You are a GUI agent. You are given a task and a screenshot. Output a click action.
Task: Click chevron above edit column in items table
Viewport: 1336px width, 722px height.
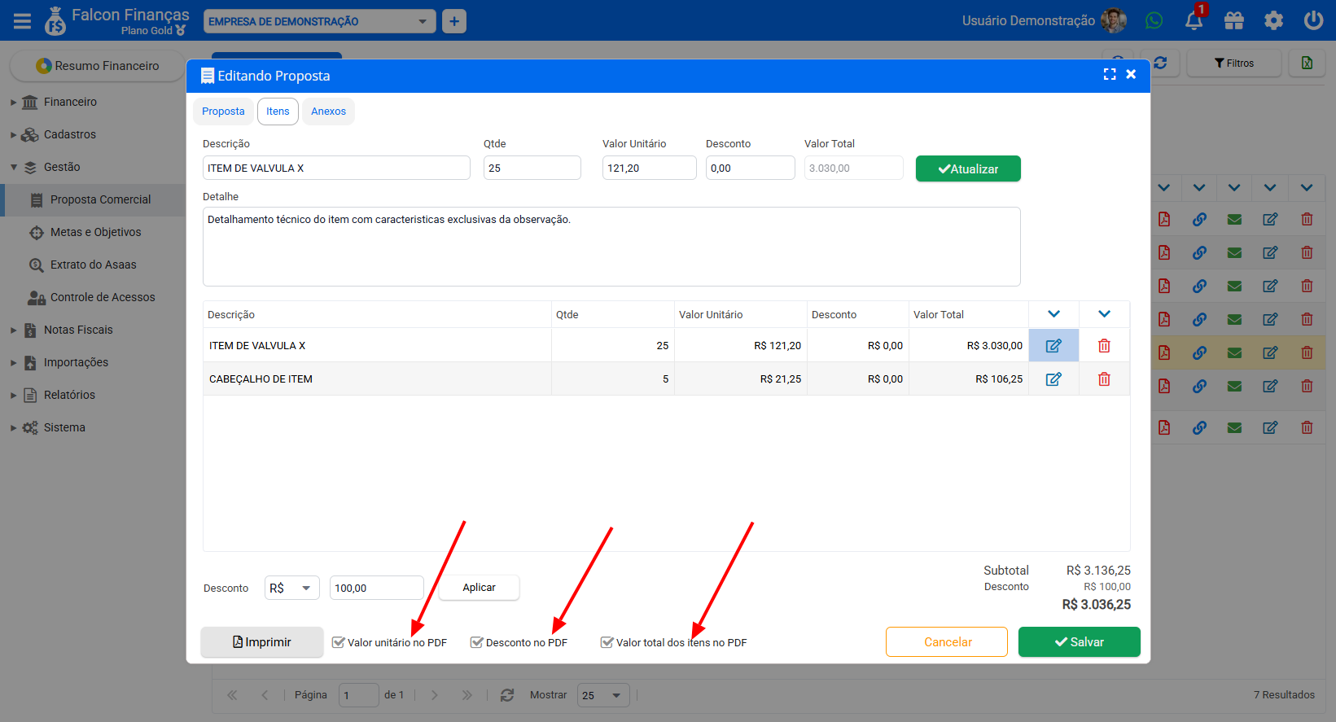[1053, 314]
